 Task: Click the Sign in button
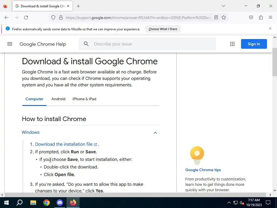(254, 44)
